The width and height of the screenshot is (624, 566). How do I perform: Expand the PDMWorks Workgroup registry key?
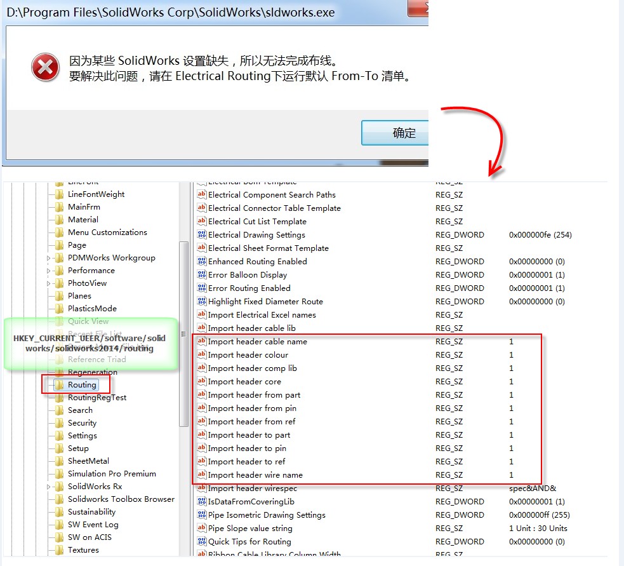point(49,258)
